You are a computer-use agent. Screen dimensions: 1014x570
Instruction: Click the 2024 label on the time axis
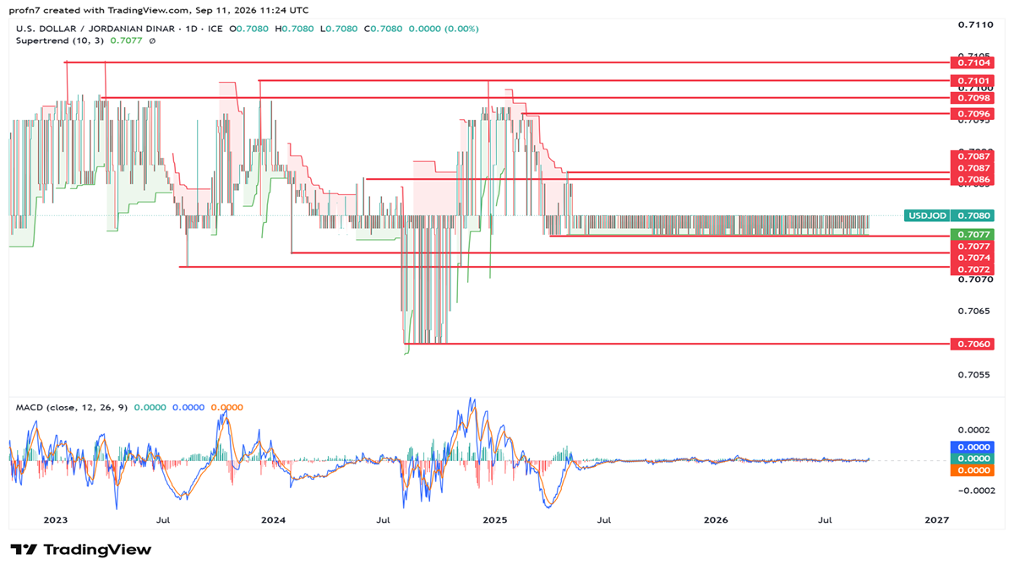(x=273, y=520)
